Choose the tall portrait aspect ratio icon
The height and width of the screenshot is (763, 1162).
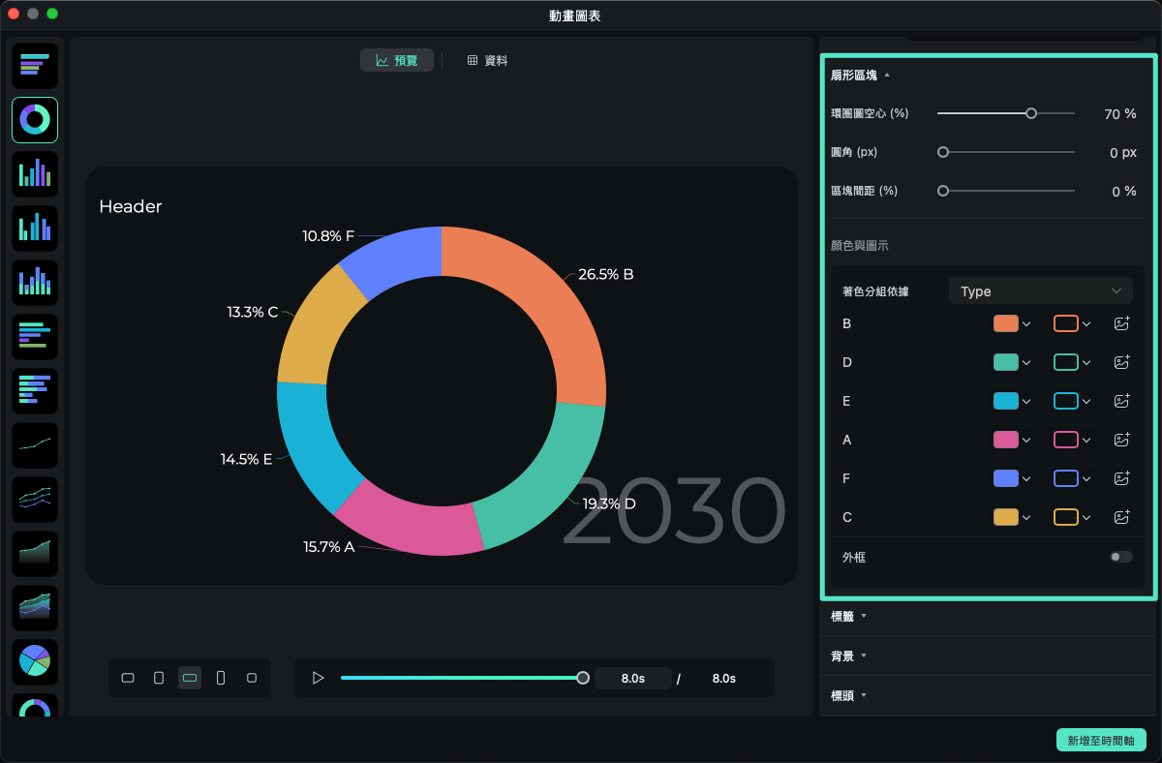tap(221, 679)
